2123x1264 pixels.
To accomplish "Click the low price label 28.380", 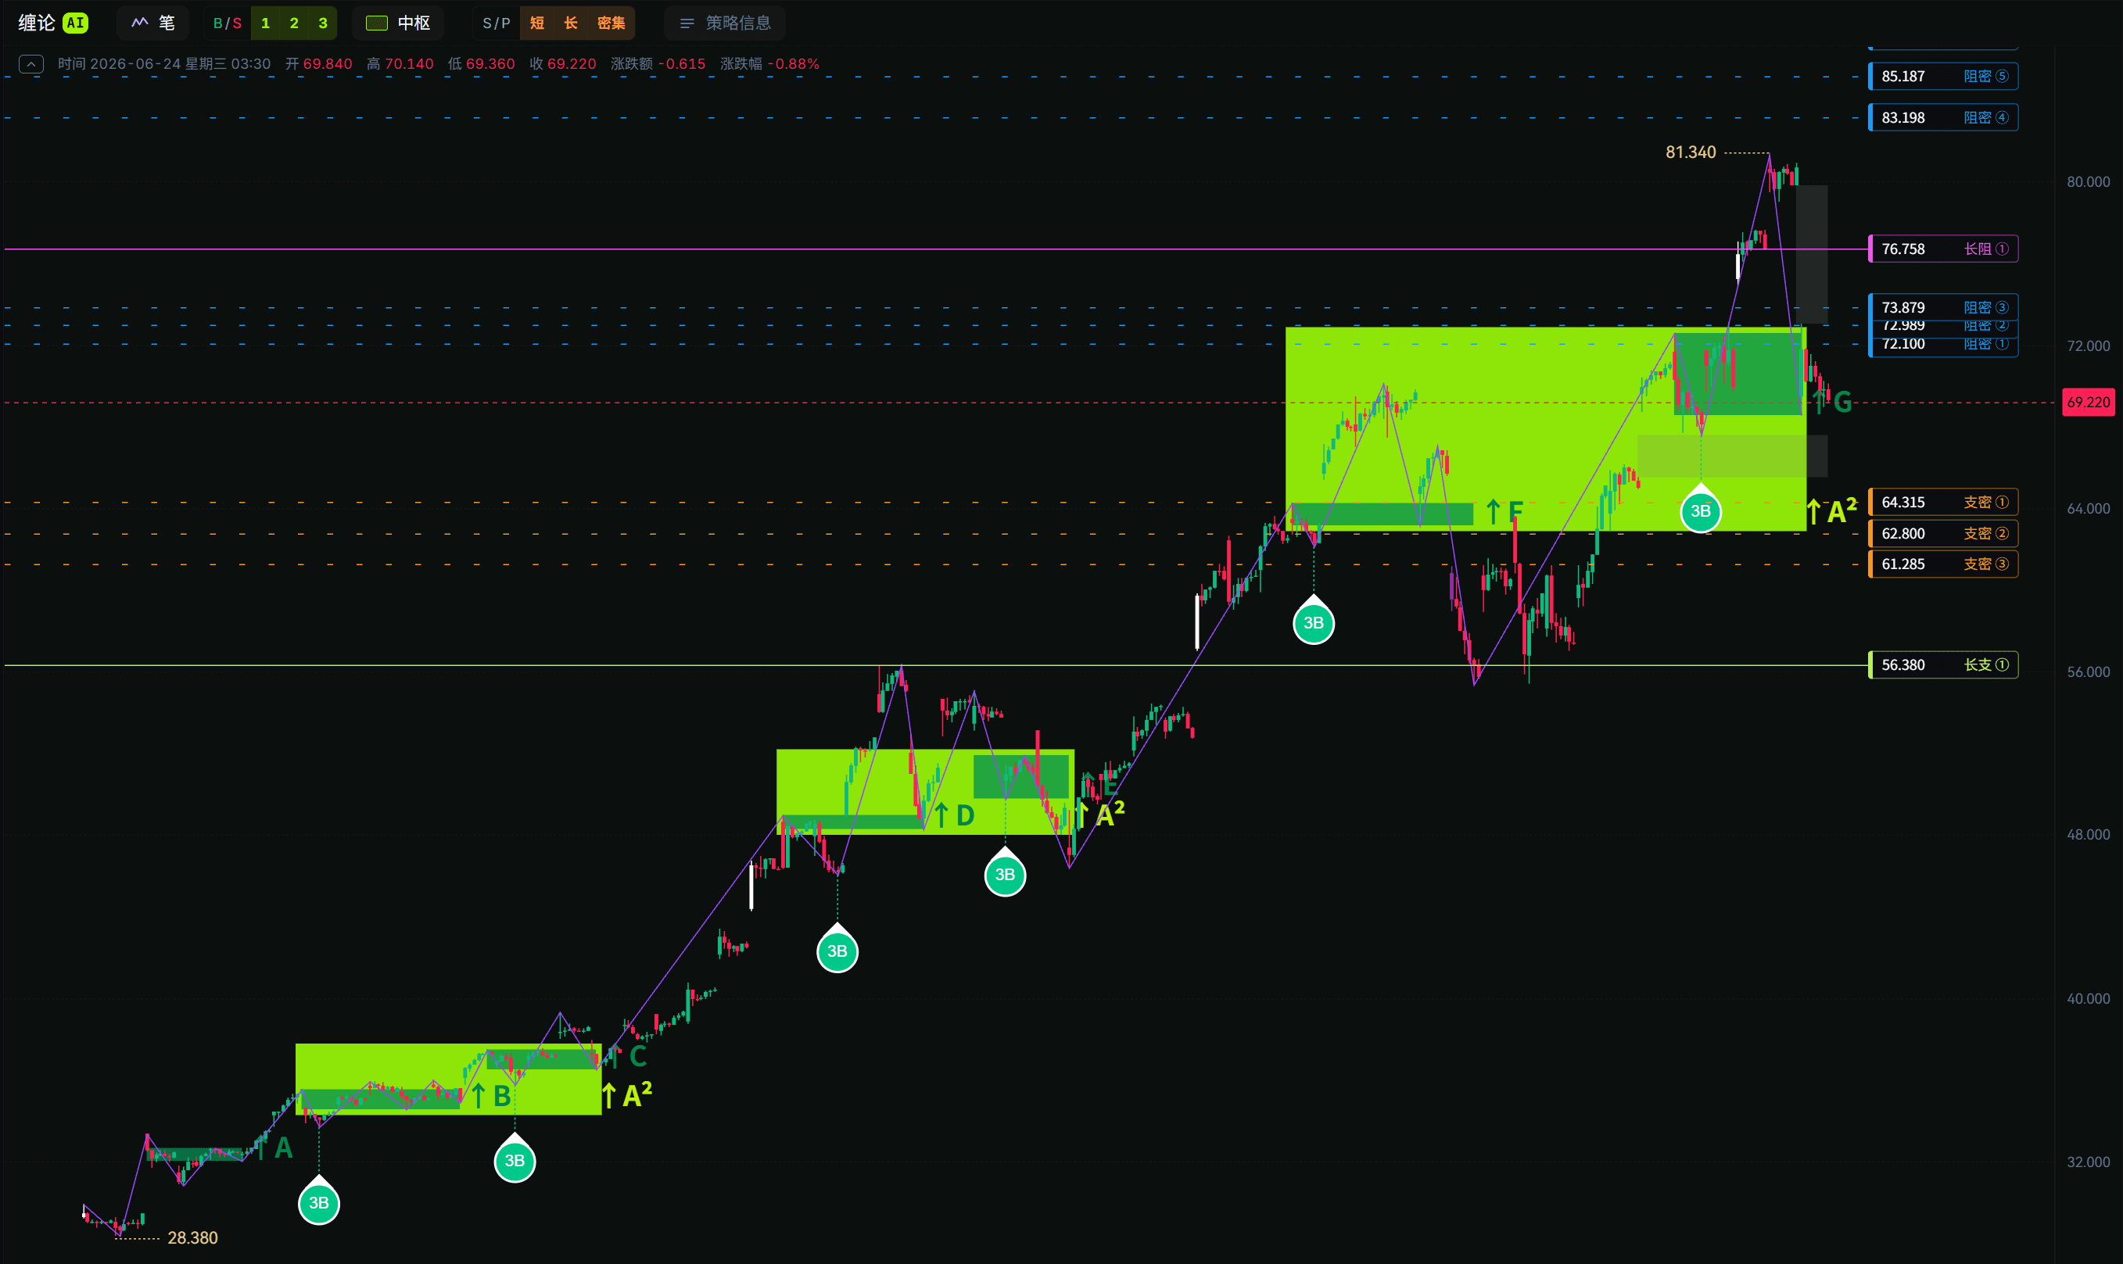I will pos(192,1237).
